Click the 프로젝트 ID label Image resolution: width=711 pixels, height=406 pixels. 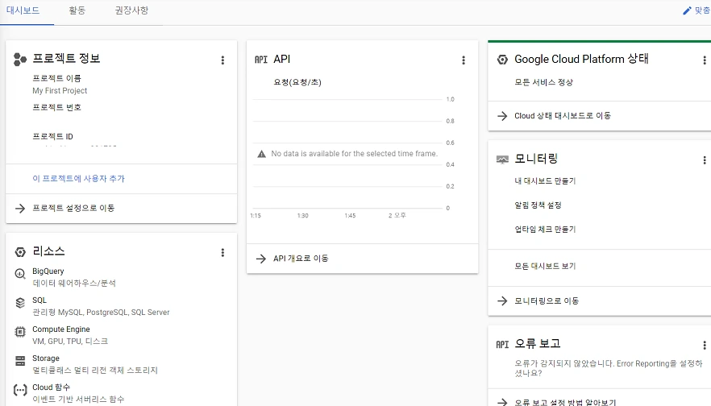52,136
